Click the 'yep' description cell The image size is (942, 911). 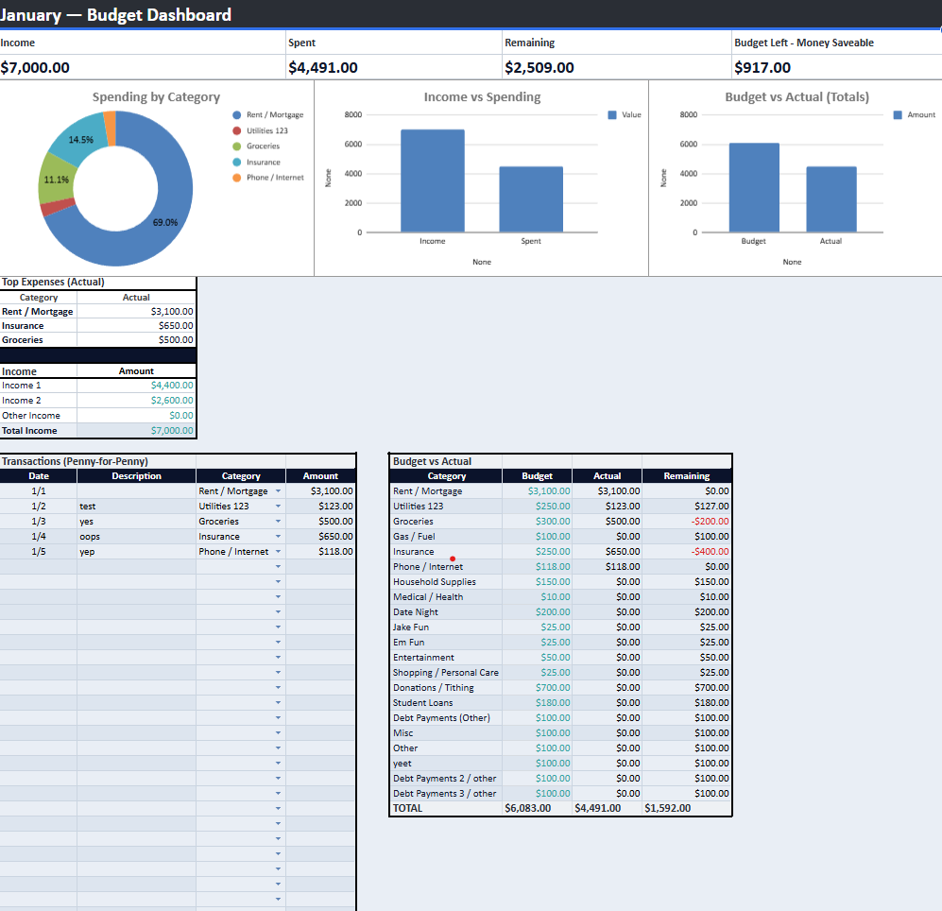(x=136, y=551)
